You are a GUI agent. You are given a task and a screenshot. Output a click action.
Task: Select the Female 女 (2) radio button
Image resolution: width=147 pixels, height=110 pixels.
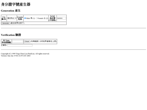point(37,18)
